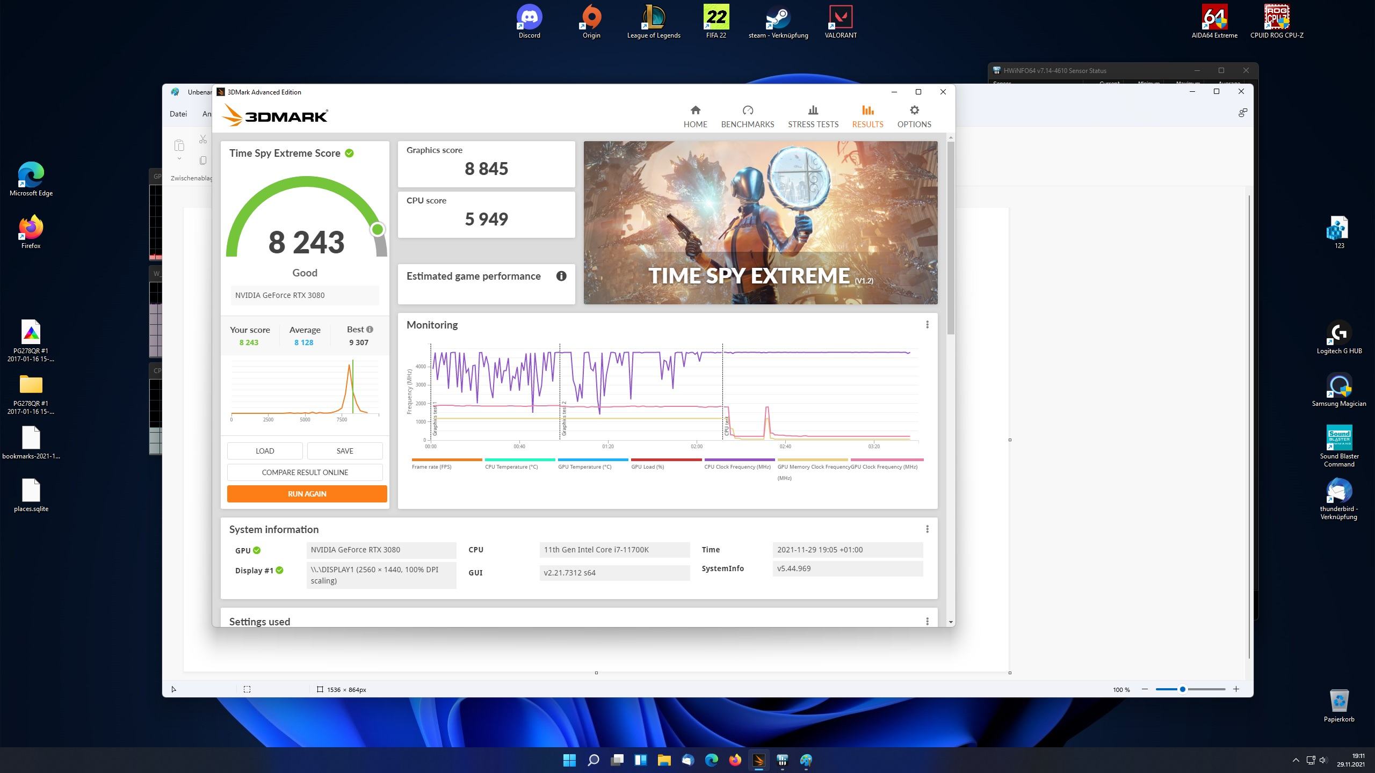1375x773 pixels.
Task: Click Compare Result Online button
Action: point(305,472)
